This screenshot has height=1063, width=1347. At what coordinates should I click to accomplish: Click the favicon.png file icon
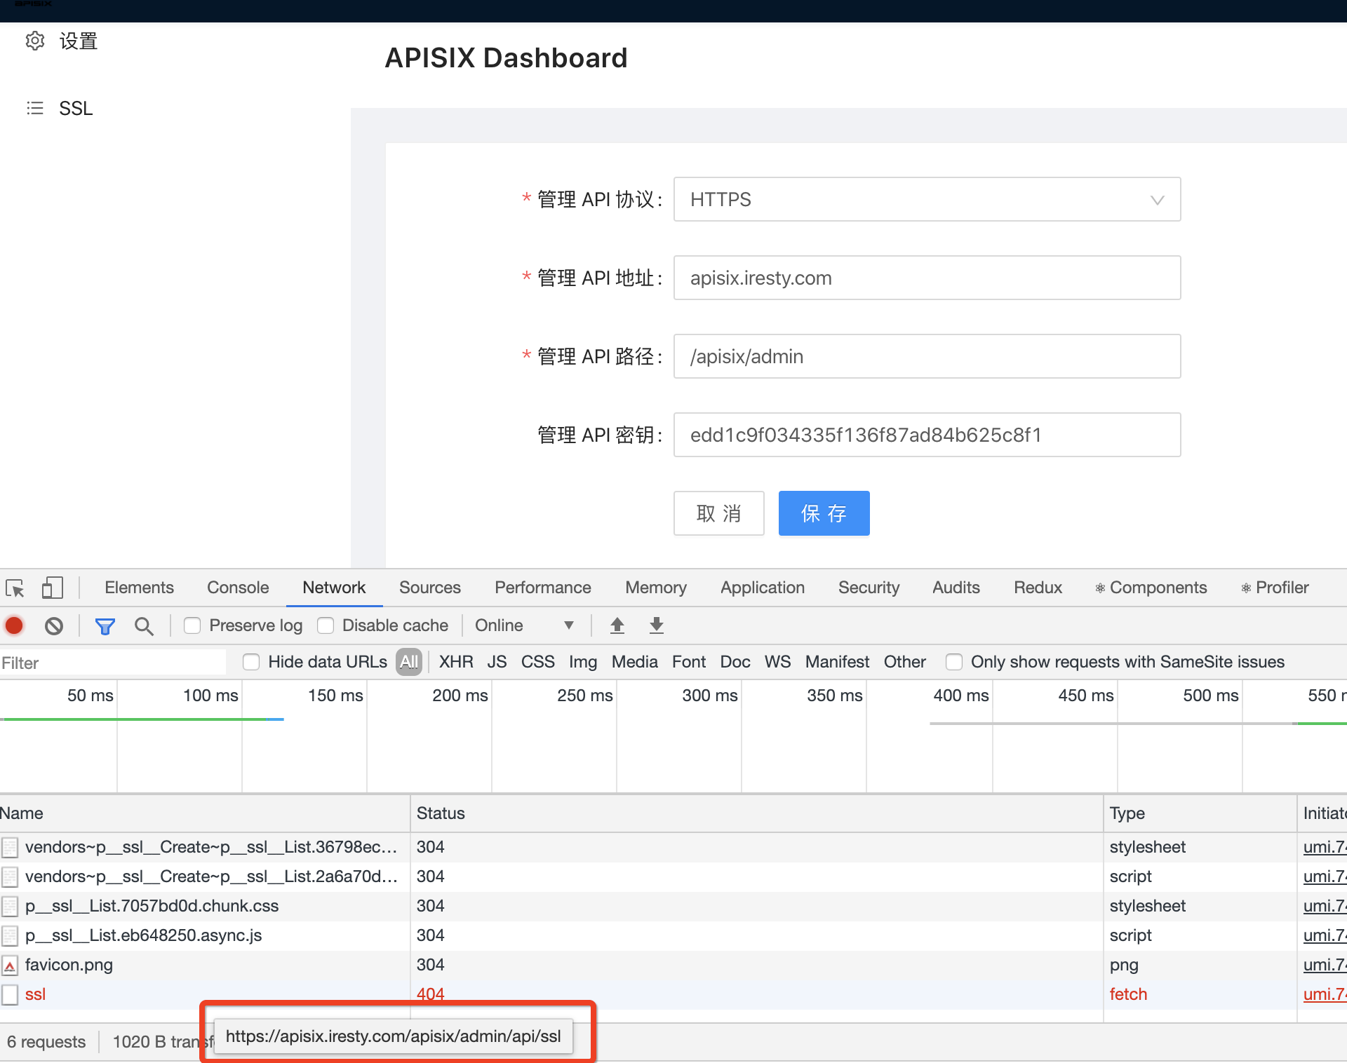[x=10, y=966]
